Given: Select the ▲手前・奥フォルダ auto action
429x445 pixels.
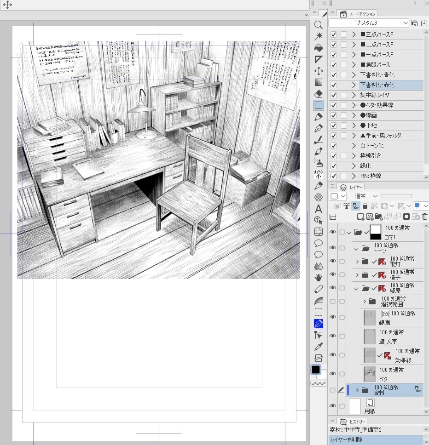Looking at the screenshot, I should (381, 136).
